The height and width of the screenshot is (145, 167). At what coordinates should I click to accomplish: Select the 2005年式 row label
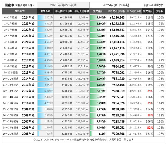pyautogui.click(x=28, y=134)
